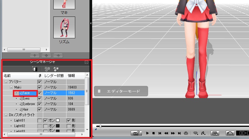Click the up arrow button below content list
249x139 pixels.
point(35,55)
